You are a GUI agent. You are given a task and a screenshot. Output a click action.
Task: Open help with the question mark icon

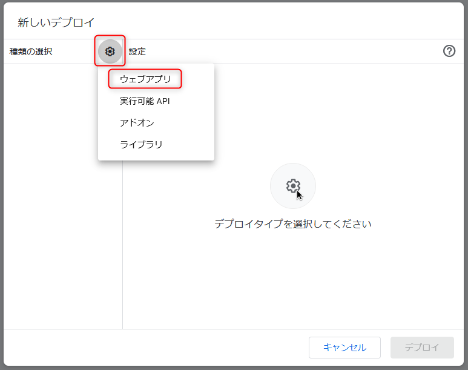449,51
